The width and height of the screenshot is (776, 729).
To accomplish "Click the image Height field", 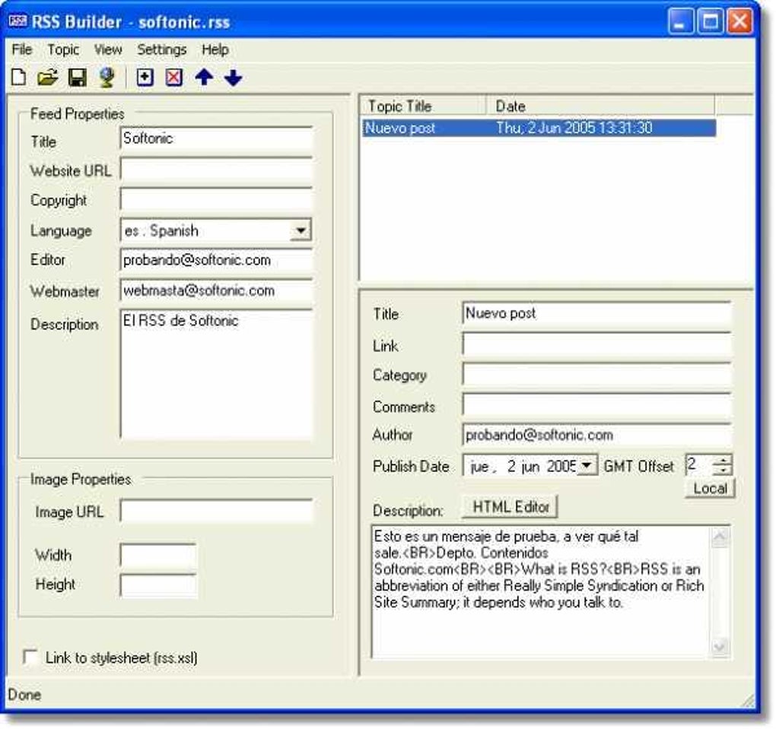I will point(158,585).
